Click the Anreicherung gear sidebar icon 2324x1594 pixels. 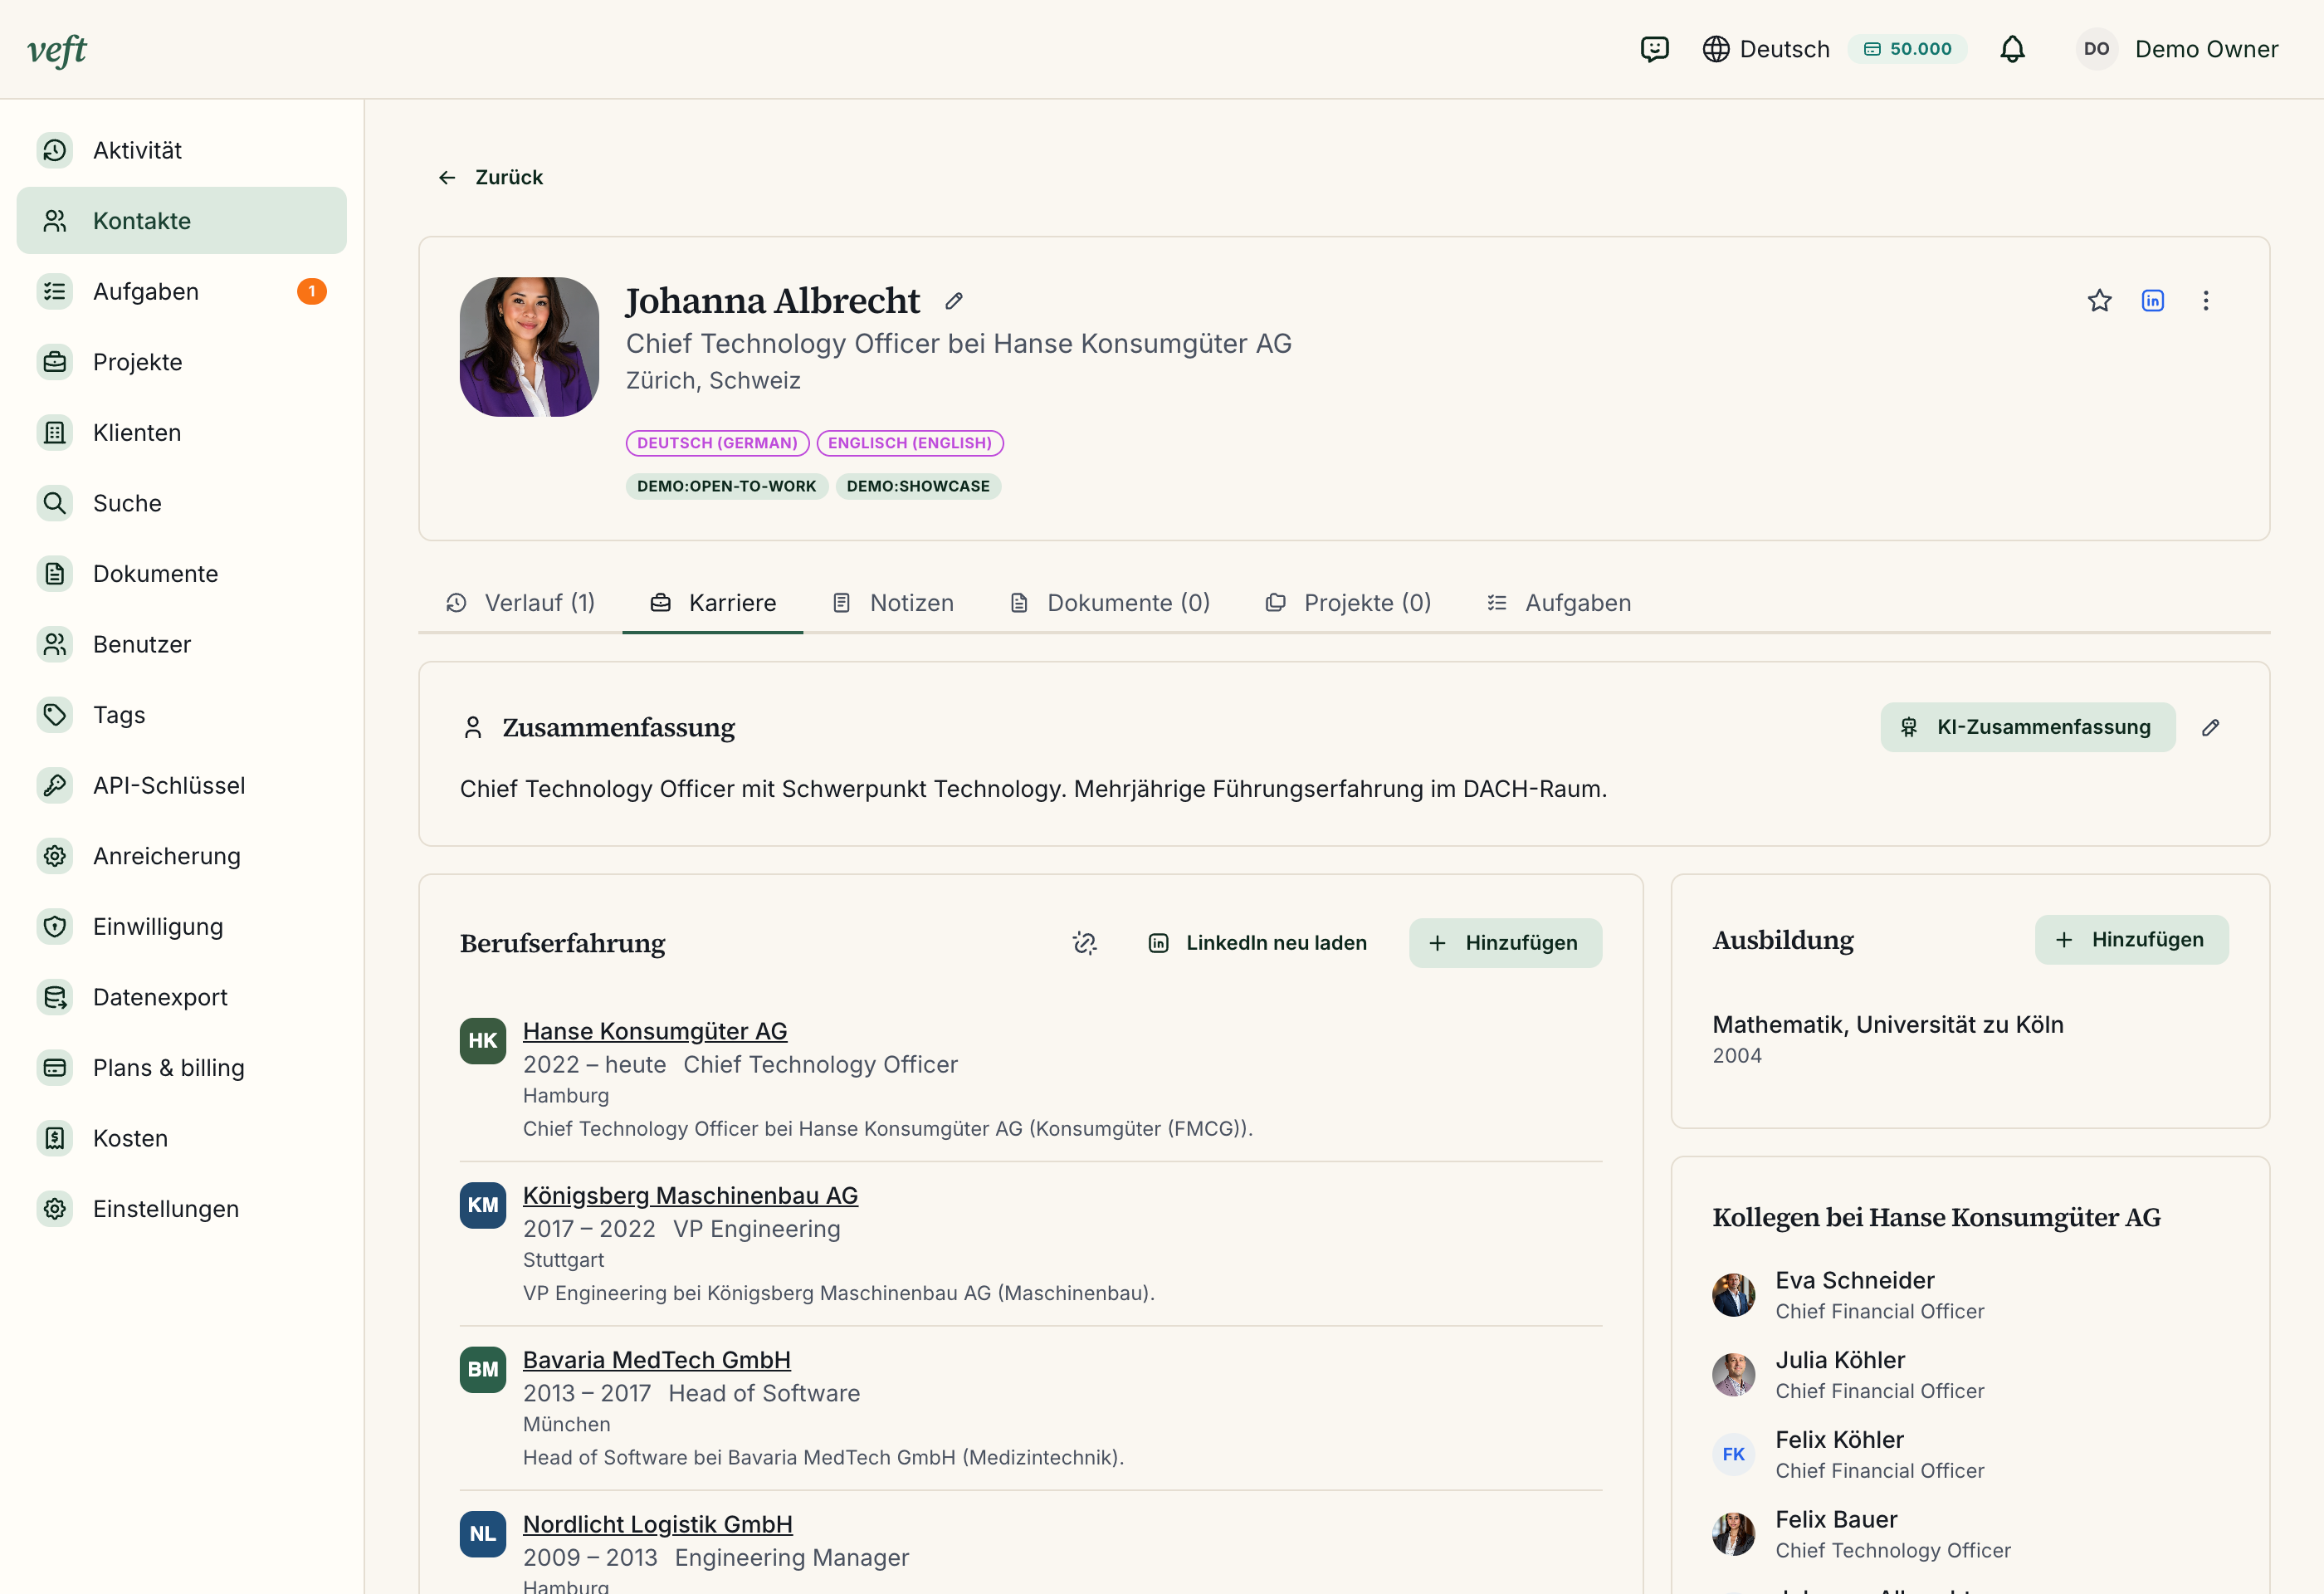click(55, 856)
